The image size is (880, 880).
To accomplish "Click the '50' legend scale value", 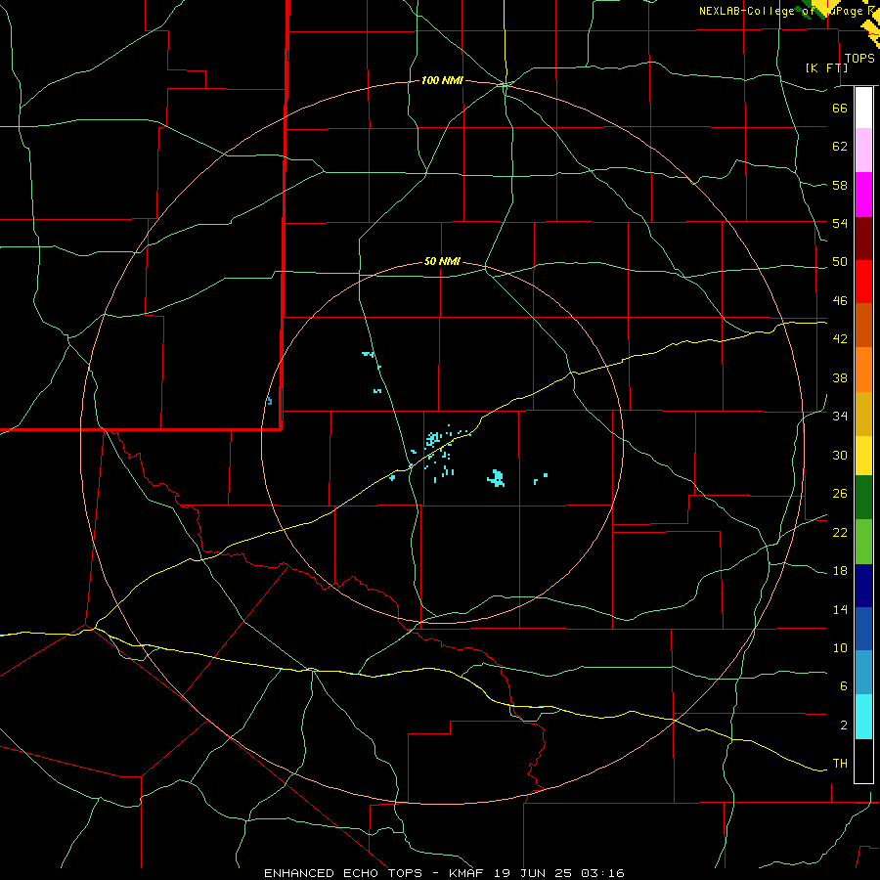I will [x=840, y=262].
